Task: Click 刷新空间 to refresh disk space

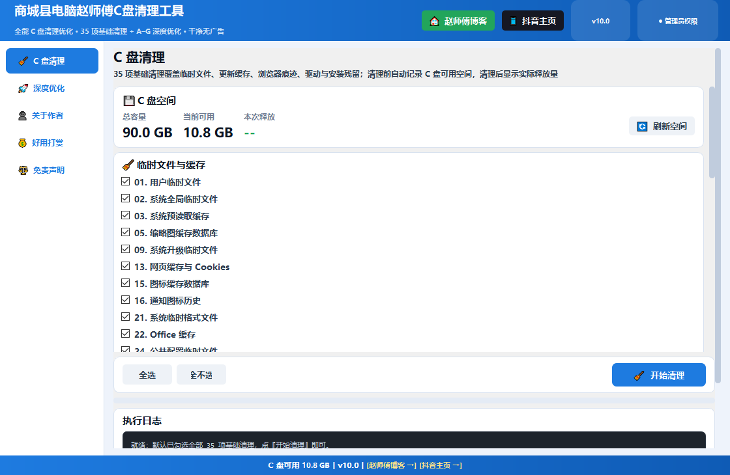Action: tap(662, 126)
